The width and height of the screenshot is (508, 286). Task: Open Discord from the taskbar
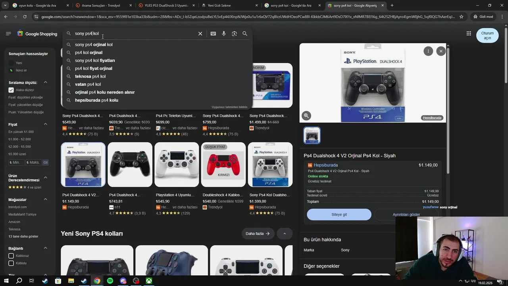coord(123,281)
